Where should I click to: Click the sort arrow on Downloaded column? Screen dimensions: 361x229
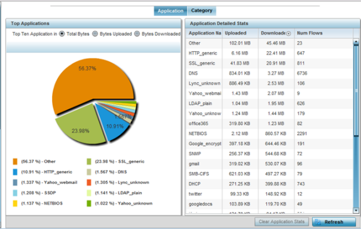coord(288,34)
